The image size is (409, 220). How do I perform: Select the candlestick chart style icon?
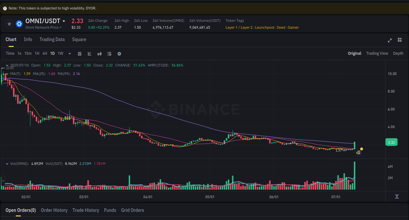99,53
